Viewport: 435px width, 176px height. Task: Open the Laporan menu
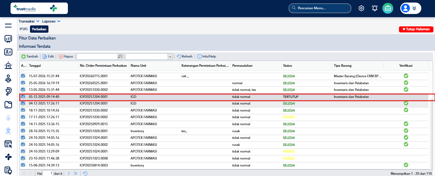(x=51, y=21)
